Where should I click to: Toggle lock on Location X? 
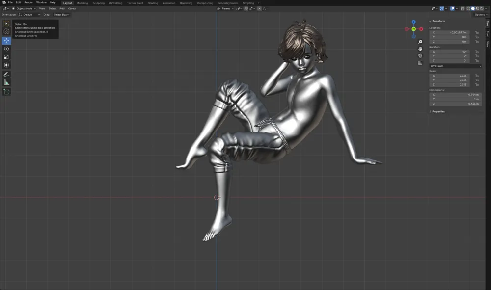pos(477,32)
